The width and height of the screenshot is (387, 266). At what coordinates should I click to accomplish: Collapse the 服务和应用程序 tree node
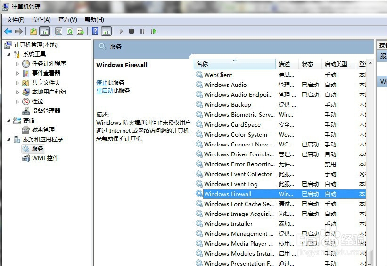[8, 139]
